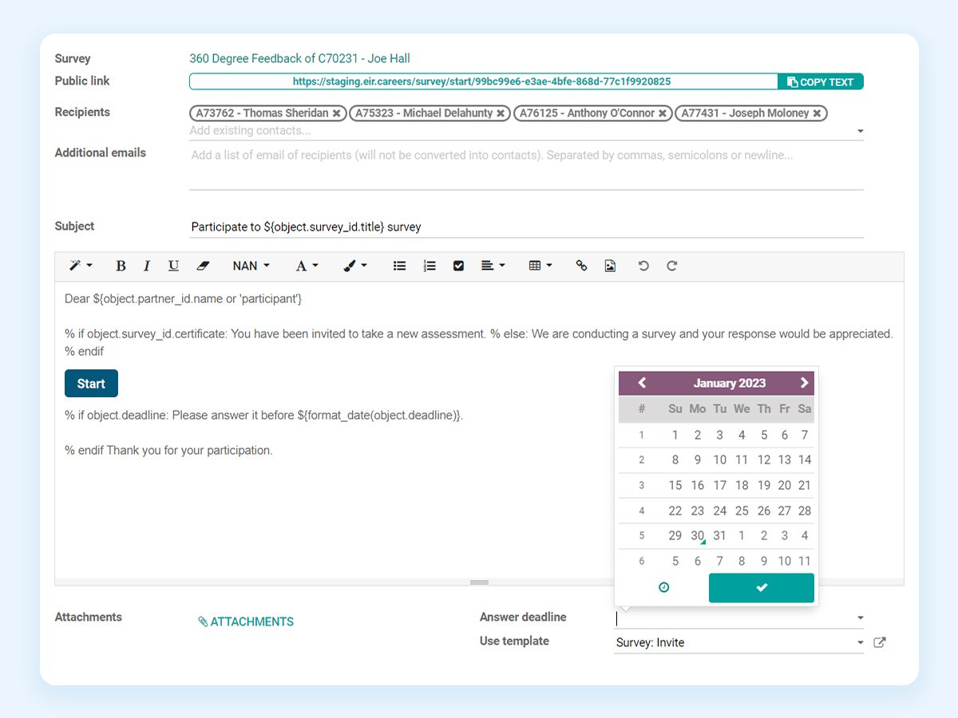Click the January 2023 calendar header
This screenshot has width=958, height=718.
tap(730, 383)
